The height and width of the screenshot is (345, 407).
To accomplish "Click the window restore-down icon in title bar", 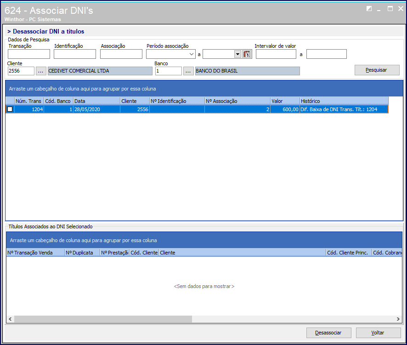I will pyautogui.click(x=369, y=9).
